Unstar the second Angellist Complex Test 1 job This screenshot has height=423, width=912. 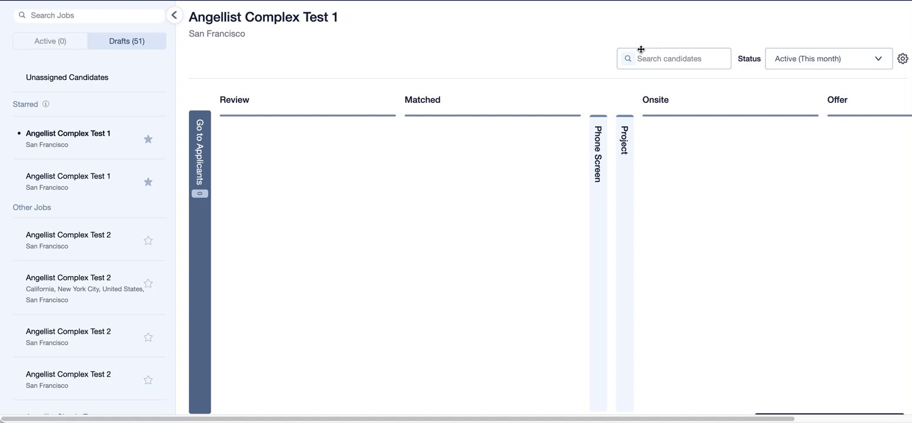coord(148,182)
